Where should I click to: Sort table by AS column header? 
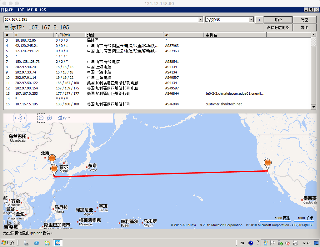(x=183, y=35)
